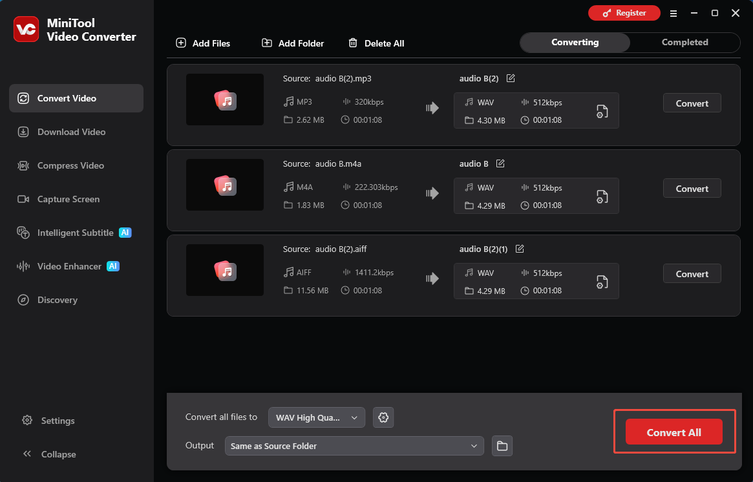This screenshot has width=753, height=482.
Task: Open the Discovery page
Action: pos(47,300)
